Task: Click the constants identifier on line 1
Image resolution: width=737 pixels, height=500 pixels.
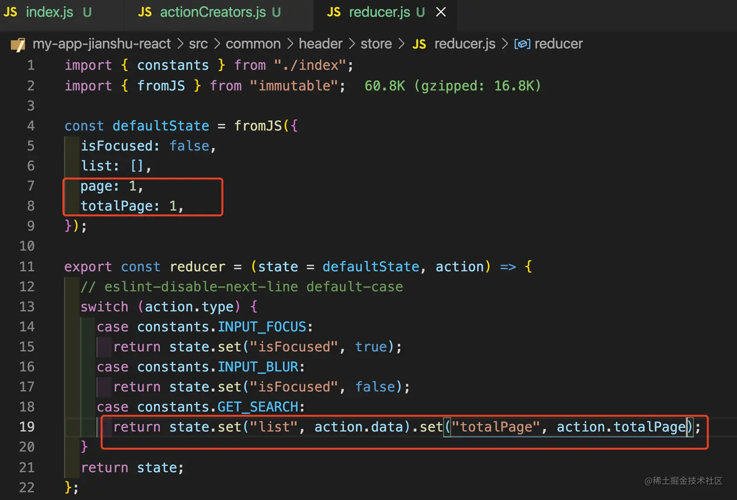Action: pos(173,65)
